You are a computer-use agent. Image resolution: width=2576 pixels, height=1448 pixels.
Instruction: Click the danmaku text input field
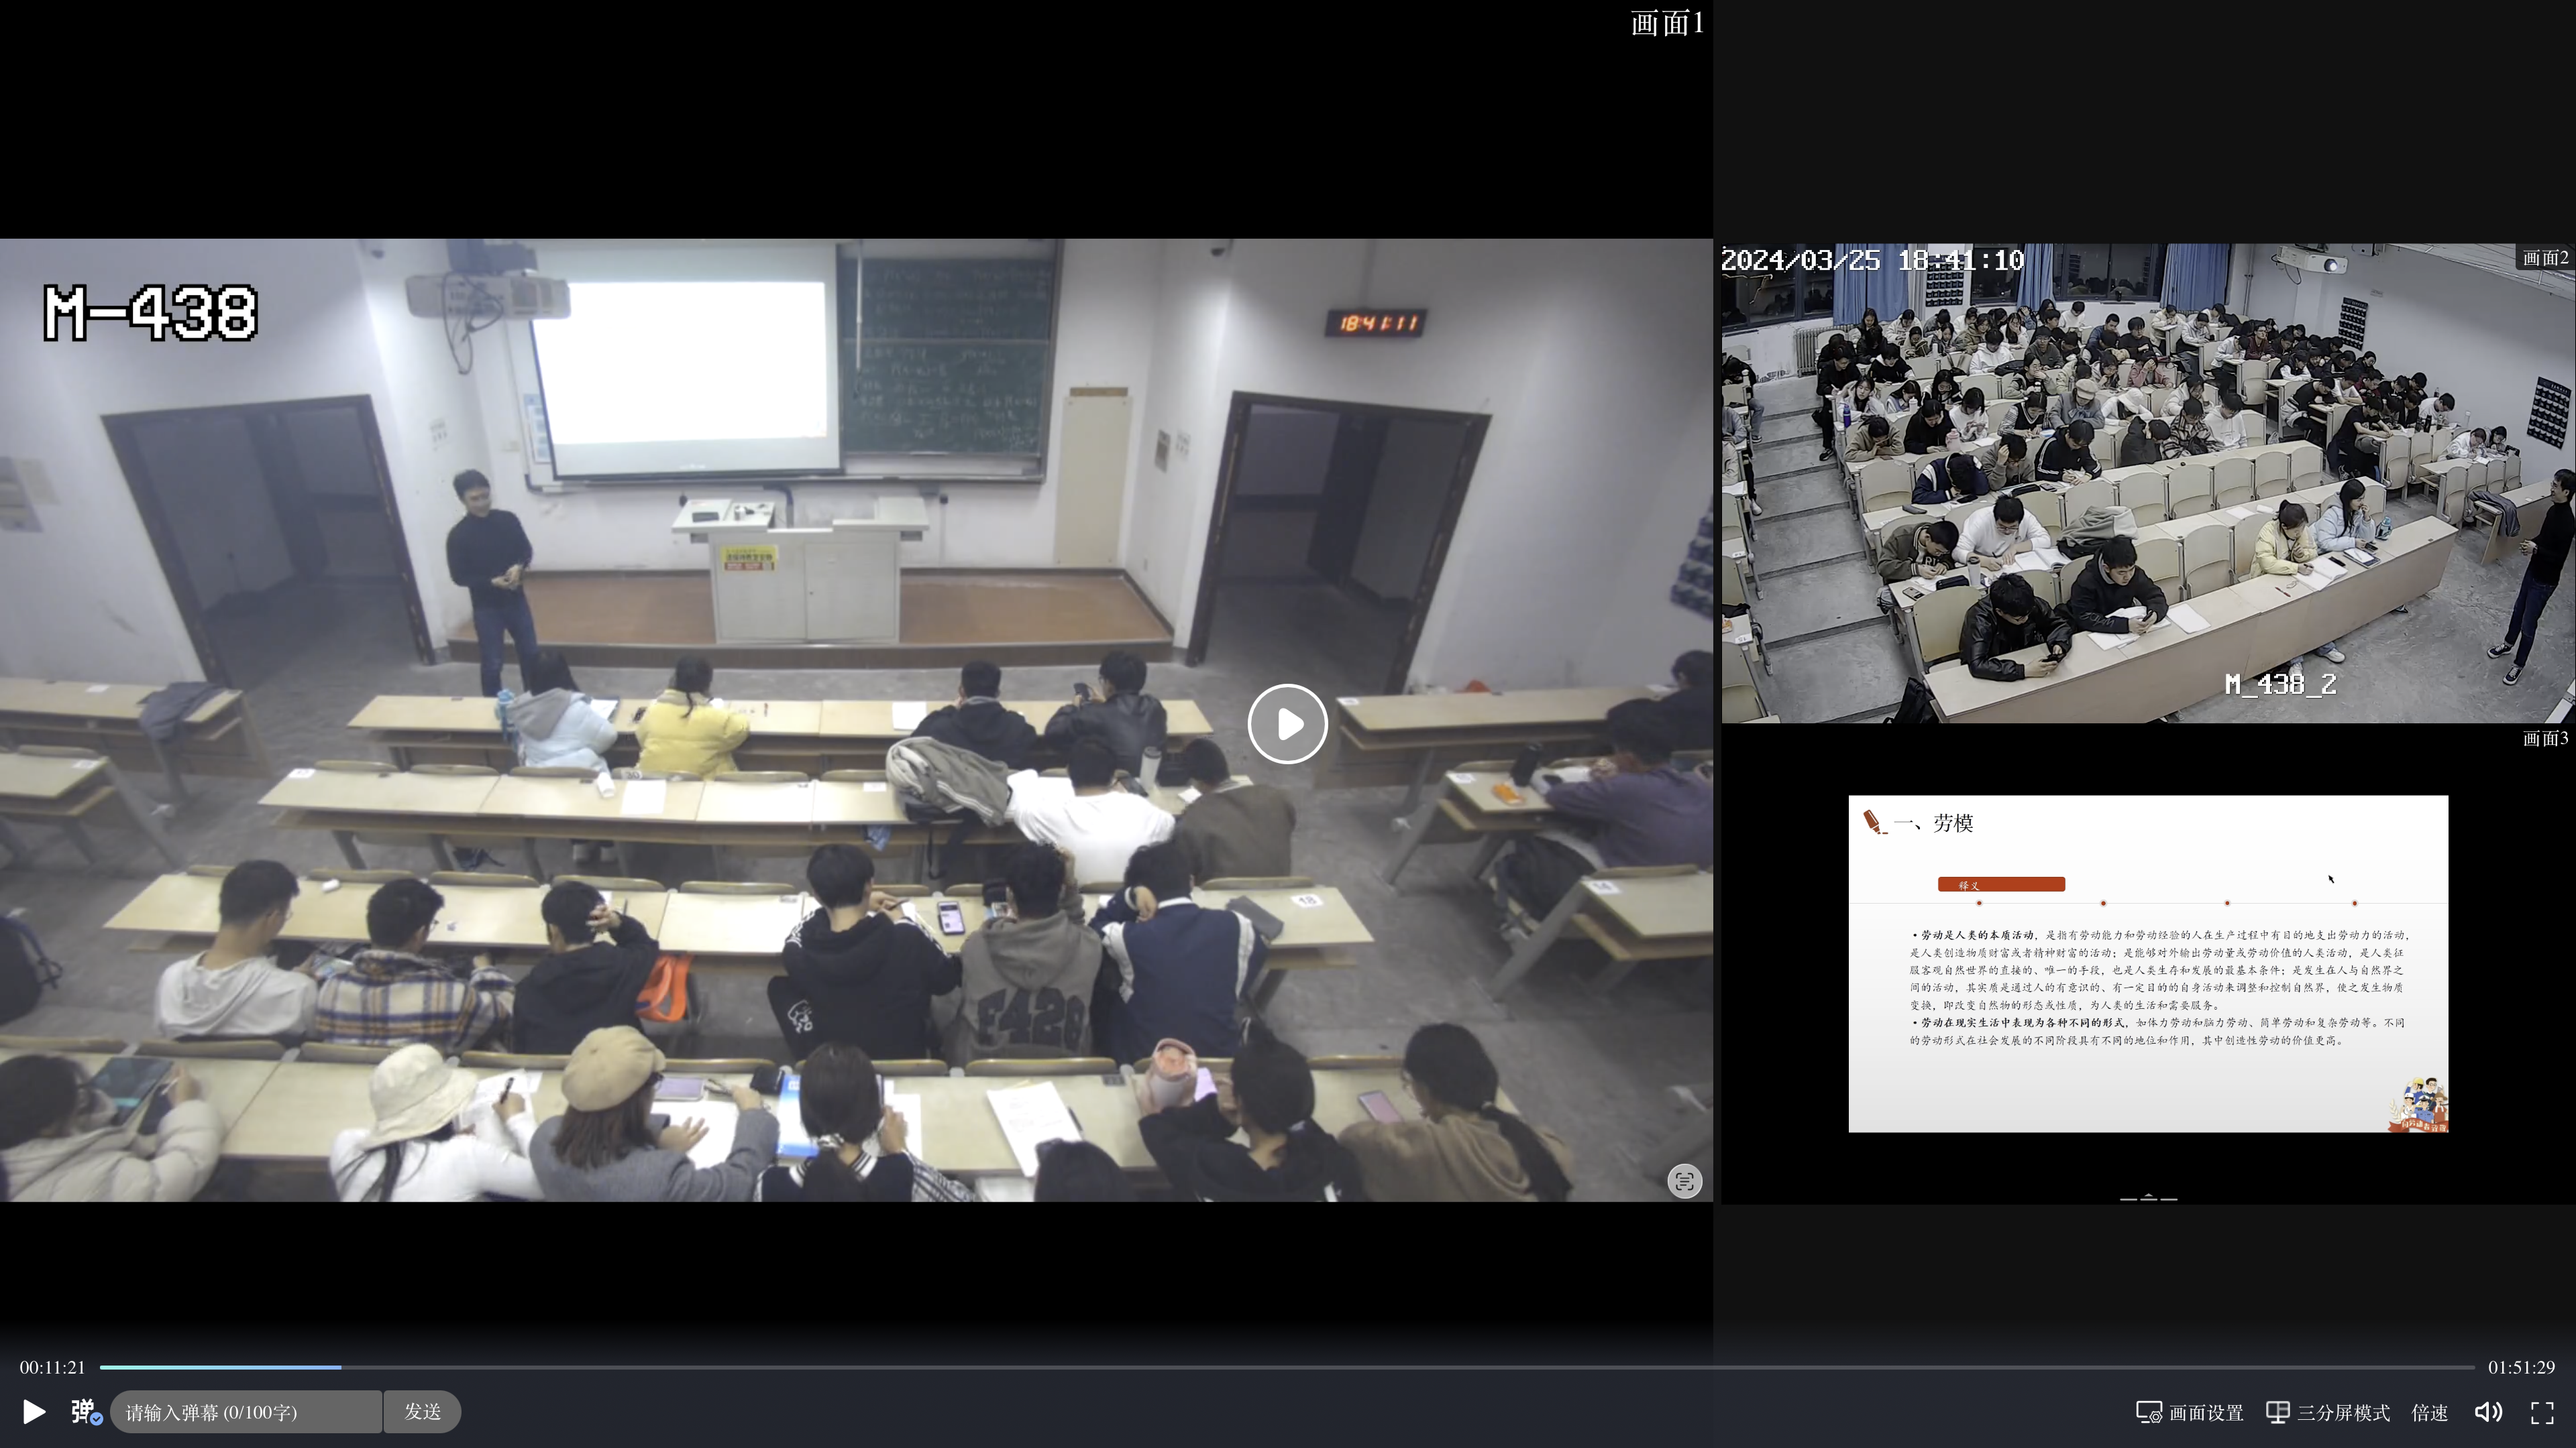pyautogui.click(x=245, y=1412)
